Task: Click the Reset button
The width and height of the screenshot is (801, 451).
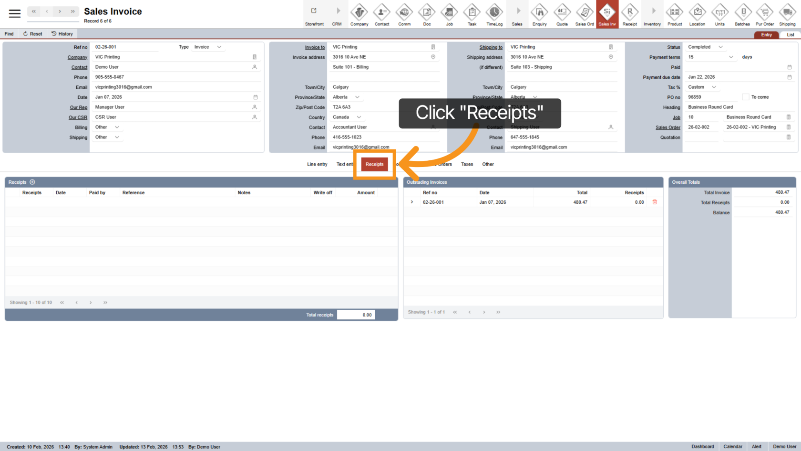Action: [32, 34]
